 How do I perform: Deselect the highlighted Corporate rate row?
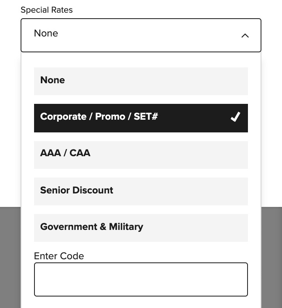141,118
